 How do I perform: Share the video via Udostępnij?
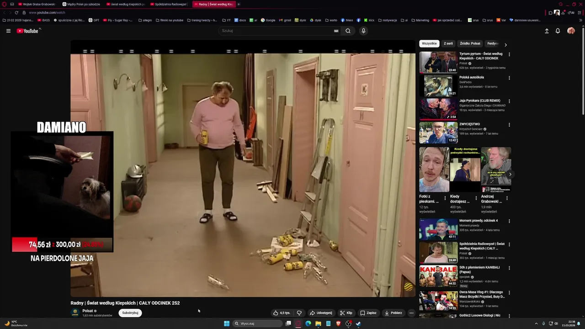tap(321, 313)
